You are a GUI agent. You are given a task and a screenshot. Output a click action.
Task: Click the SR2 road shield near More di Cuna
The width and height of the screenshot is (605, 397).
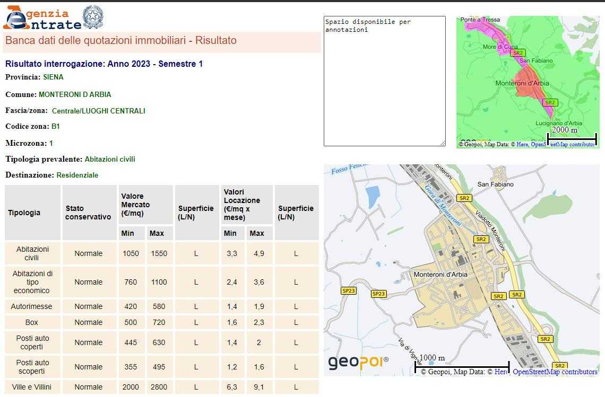[x=517, y=52]
